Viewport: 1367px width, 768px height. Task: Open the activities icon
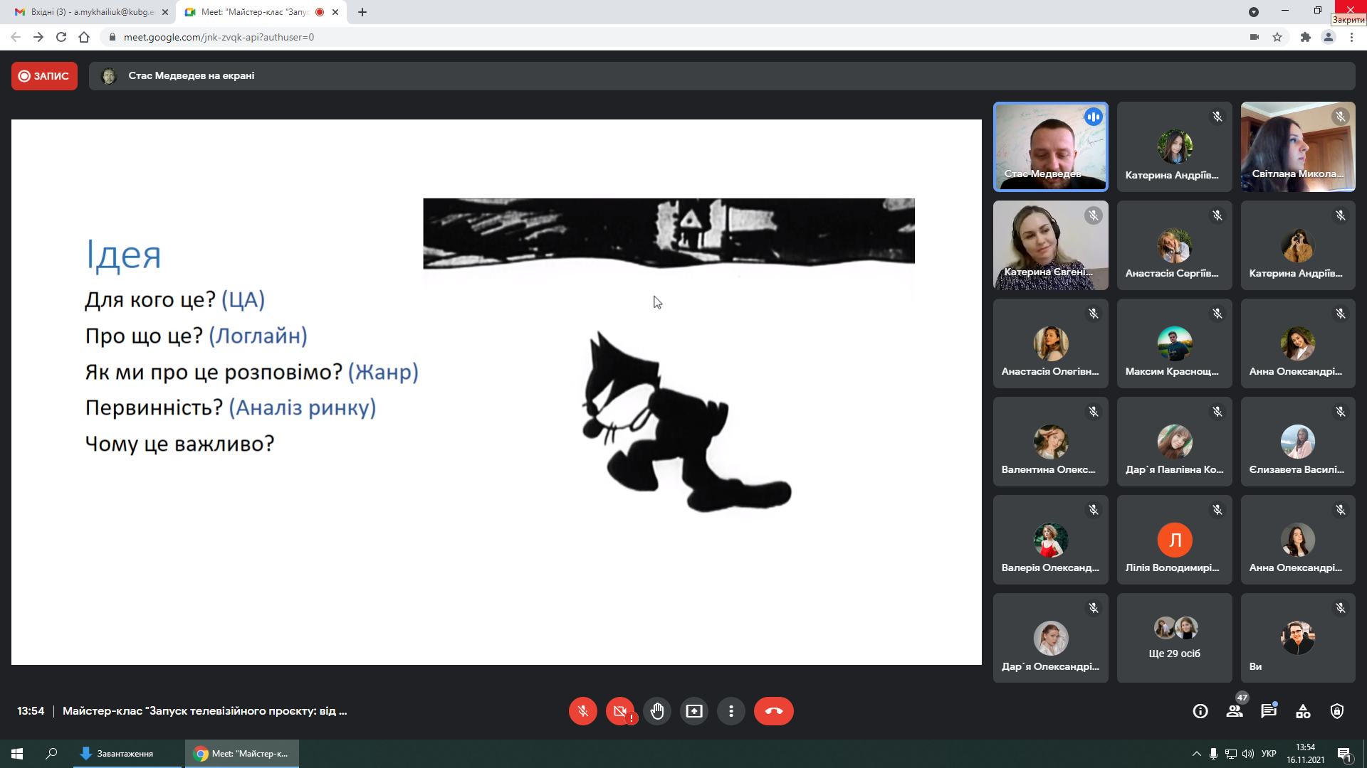click(1303, 711)
